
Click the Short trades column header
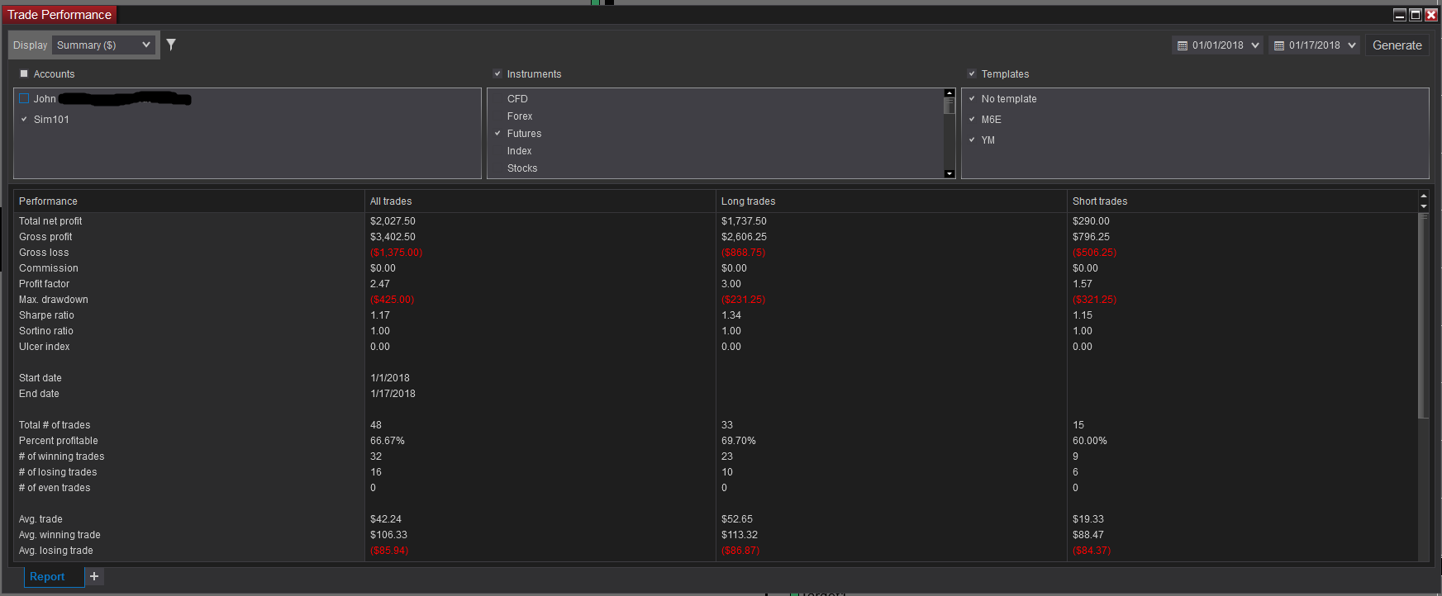point(1242,201)
